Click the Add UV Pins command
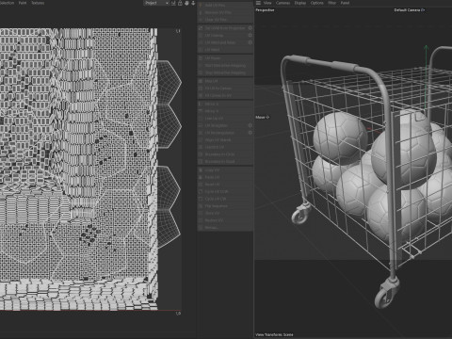Screen dimensions: 452x339 point(225,6)
